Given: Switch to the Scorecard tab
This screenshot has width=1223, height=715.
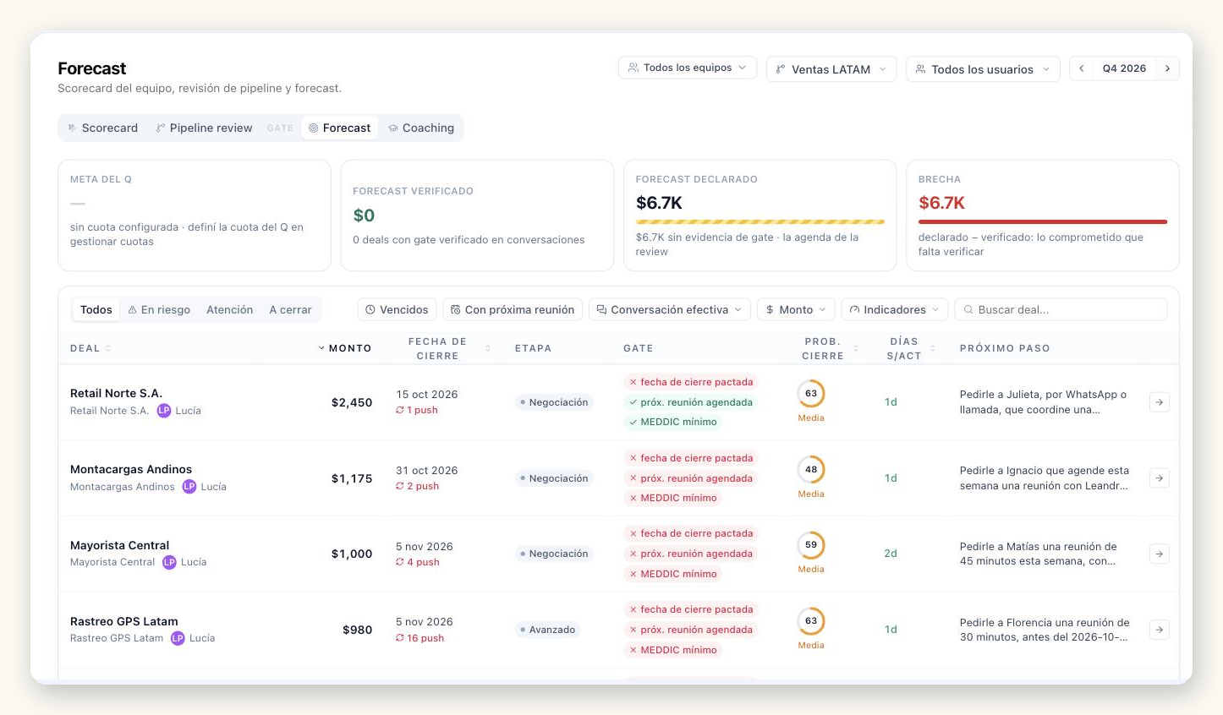Looking at the screenshot, I should [102, 128].
